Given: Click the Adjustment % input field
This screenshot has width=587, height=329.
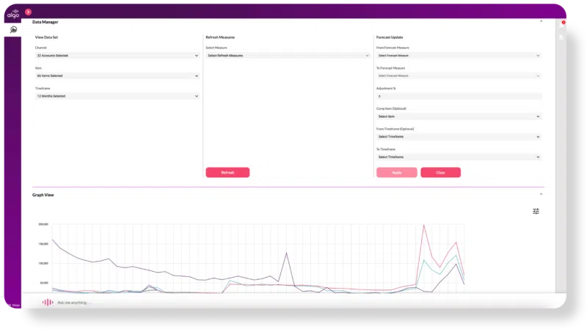Looking at the screenshot, I should point(459,96).
